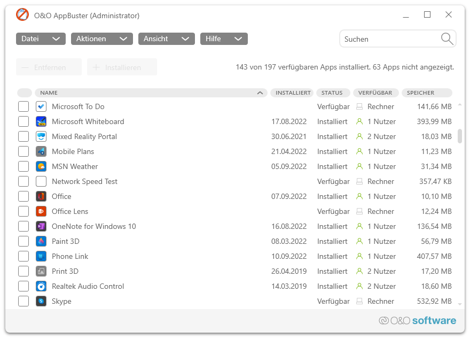This screenshot has width=470, height=338.
Task: Click the Mixed Reality Portal app icon
Action: (x=41, y=136)
